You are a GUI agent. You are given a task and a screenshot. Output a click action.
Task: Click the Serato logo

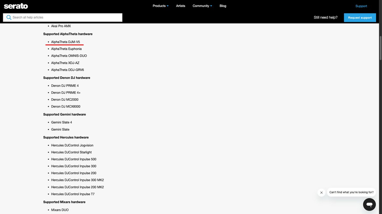coord(16,6)
